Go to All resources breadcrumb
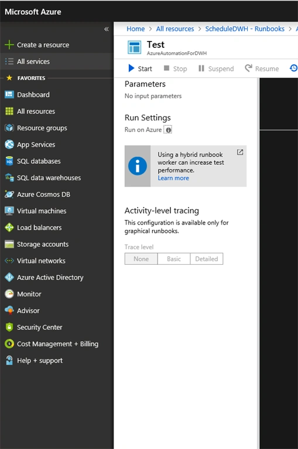 pyautogui.click(x=175, y=29)
